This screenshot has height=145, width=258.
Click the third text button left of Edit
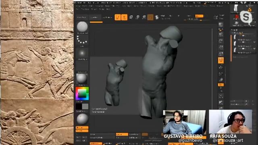coord(107,17)
